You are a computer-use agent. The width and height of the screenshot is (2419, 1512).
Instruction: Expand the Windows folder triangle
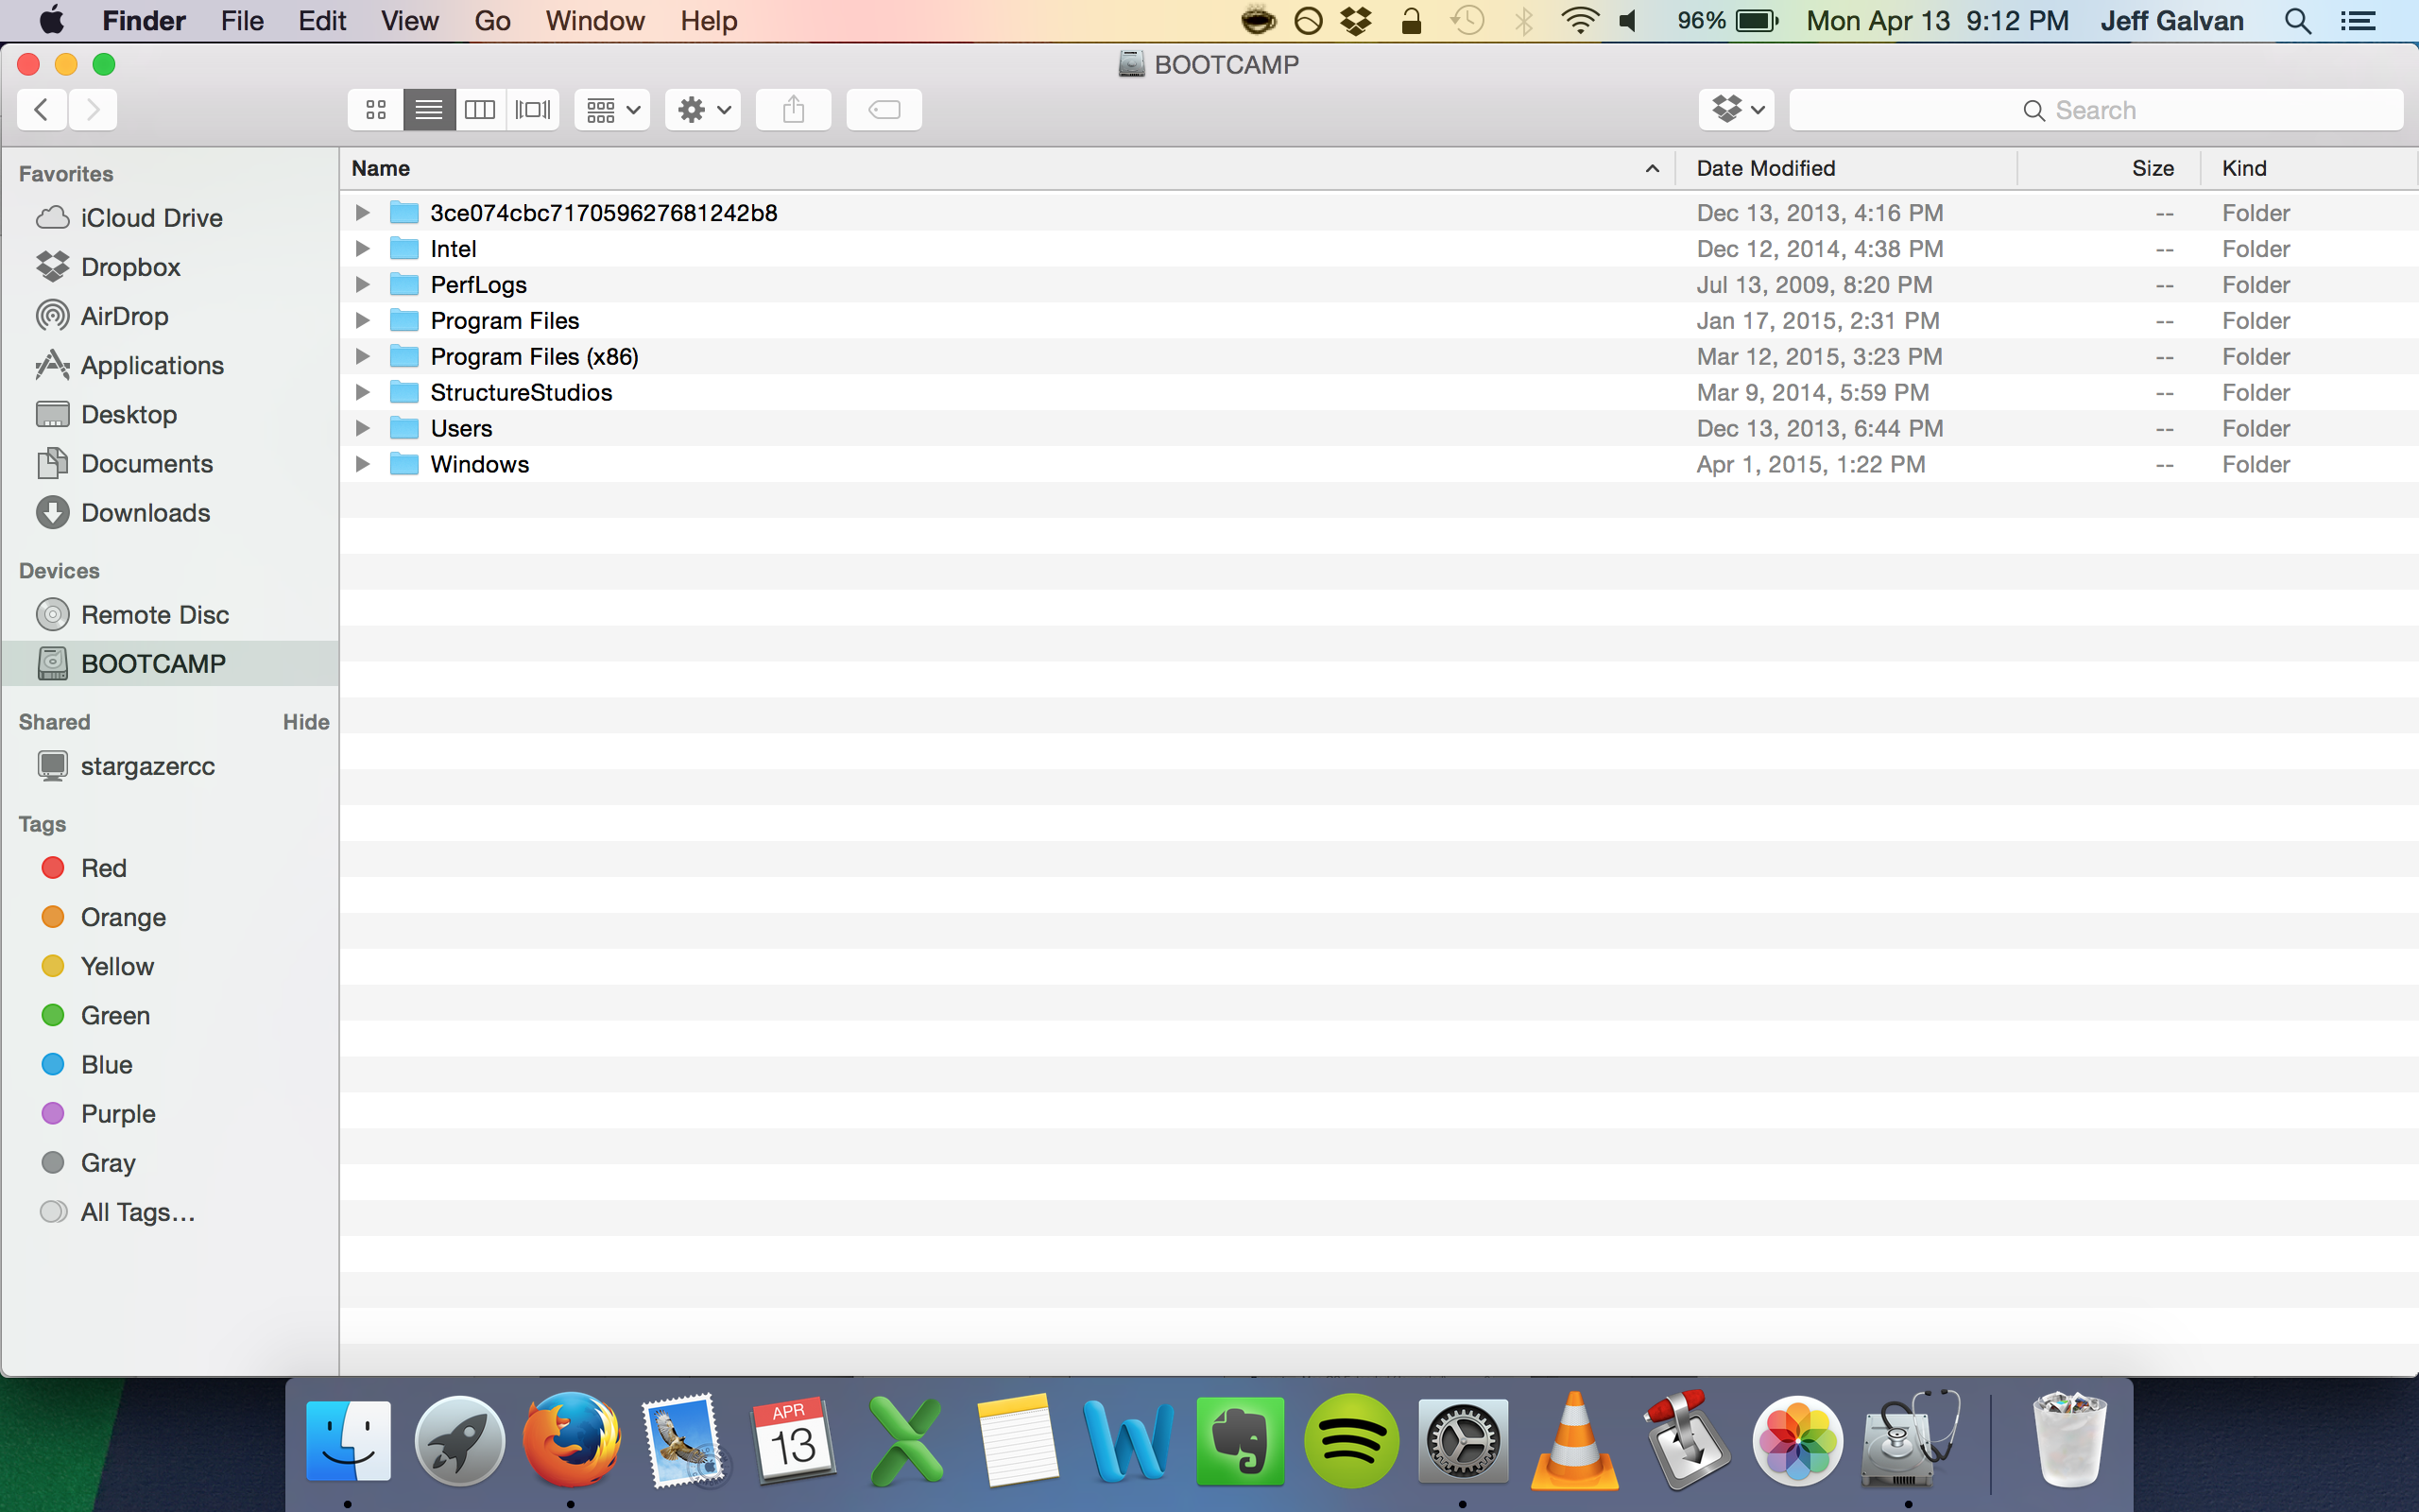coord(363,464)
